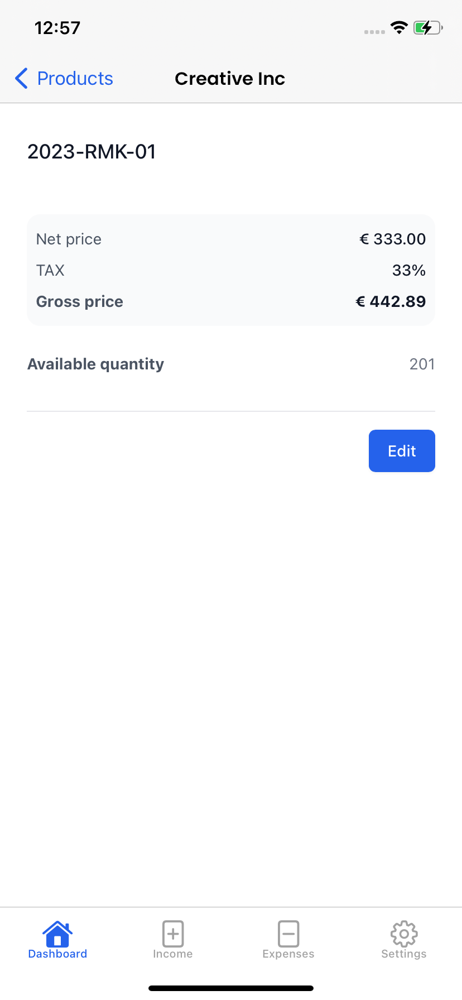Click the 33% TAX value
This screenshot has width=462, height=1000.
[x=408, y=271]
